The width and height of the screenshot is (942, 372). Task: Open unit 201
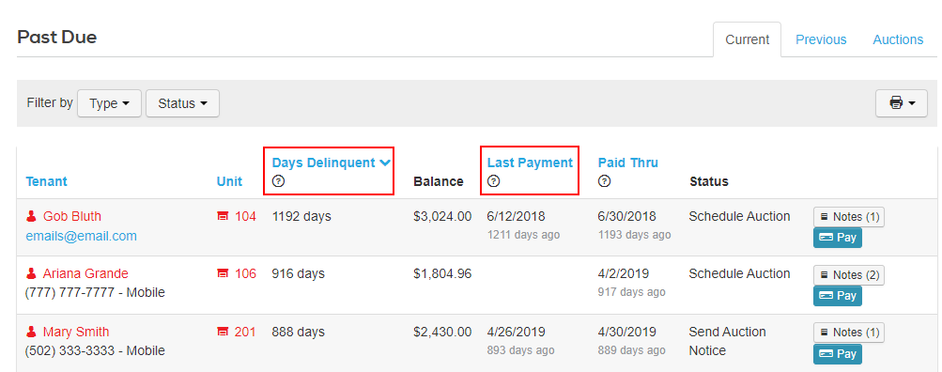coord(245,332)
